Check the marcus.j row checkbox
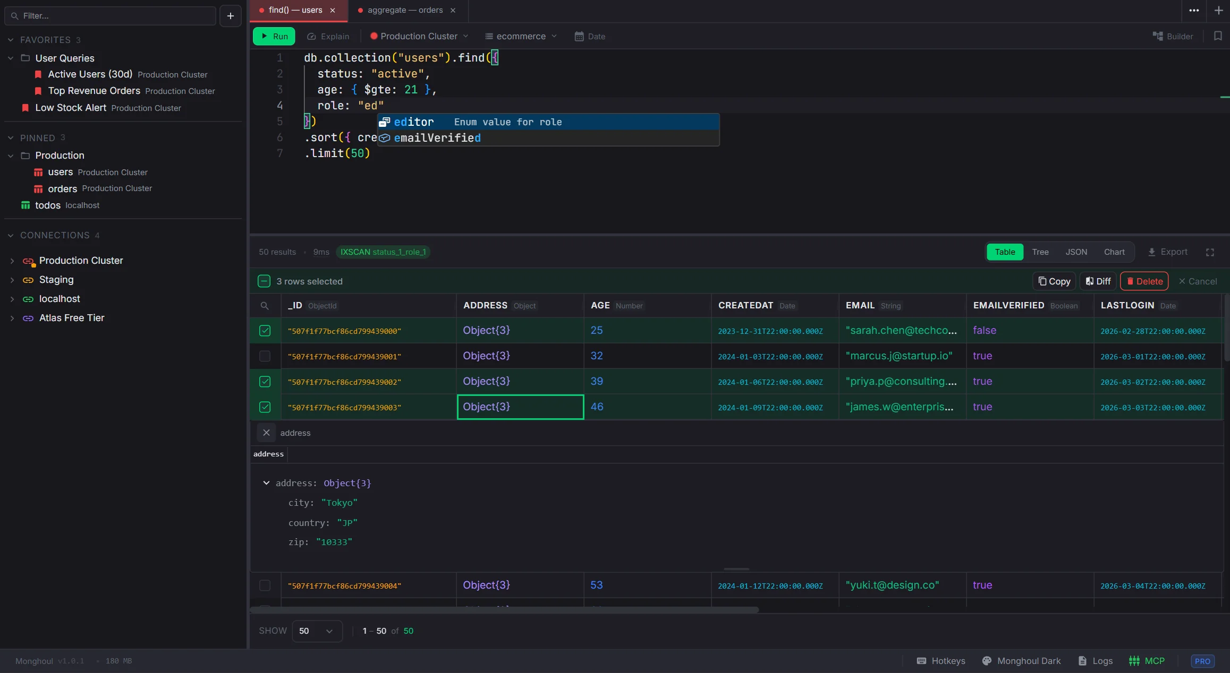The image size is (1230, 673). click(x=265, y=356)
